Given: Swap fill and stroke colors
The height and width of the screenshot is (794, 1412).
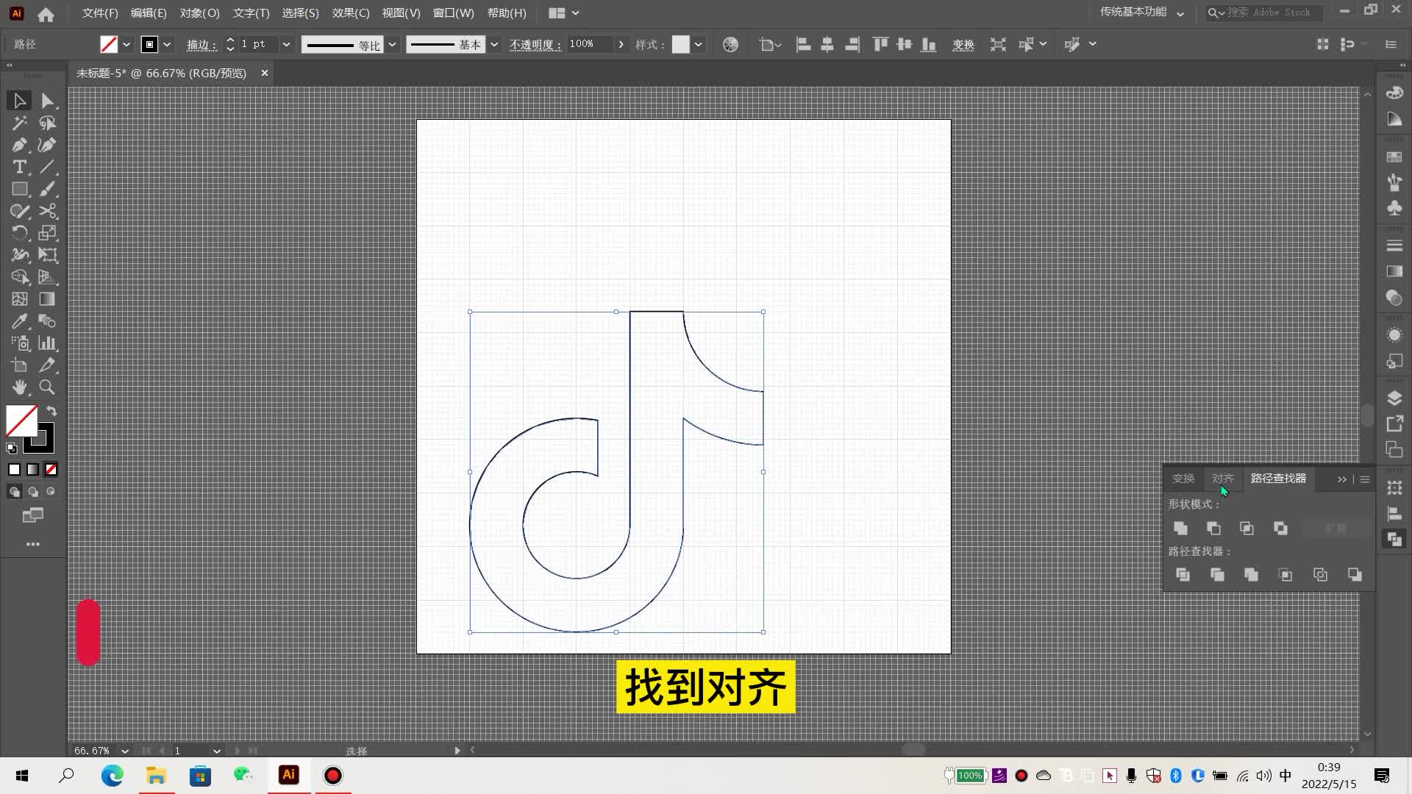Looking at the screenshot, I should pos(51,411).
